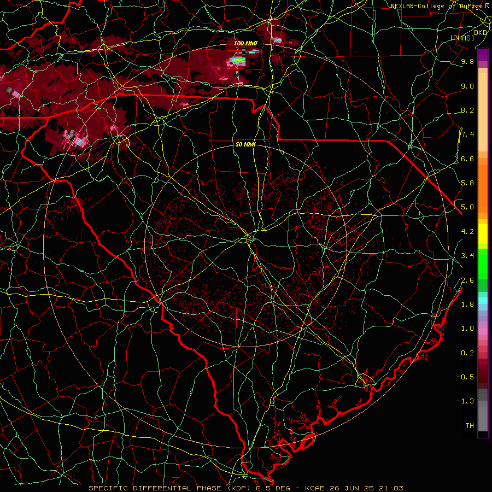Click the 50 NMI range ring label
This screenshot has width=492, height=492.
245,144
